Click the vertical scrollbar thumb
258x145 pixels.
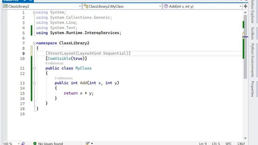click(246, 47)
